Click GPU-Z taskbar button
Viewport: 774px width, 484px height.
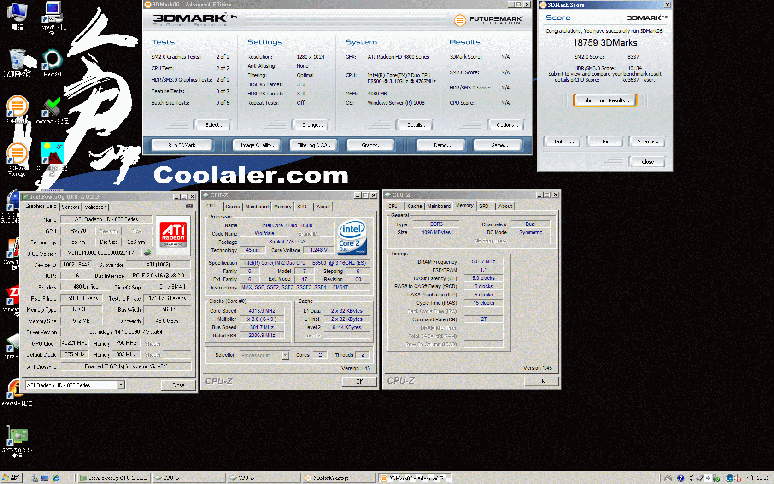[113, 478]
